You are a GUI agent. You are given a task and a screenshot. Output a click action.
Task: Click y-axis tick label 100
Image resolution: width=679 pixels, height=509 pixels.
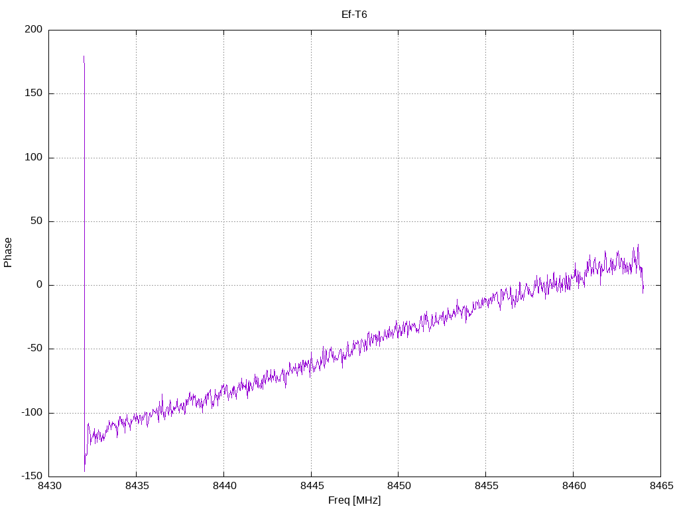(33, 158)
